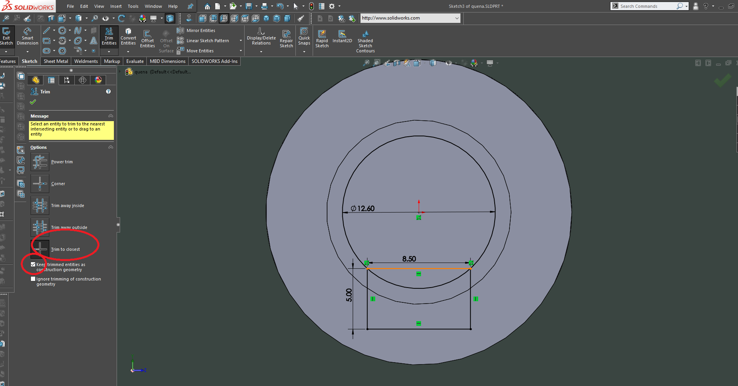
Task: Select the Line sketch tool
Action: [x=47, y=30]
